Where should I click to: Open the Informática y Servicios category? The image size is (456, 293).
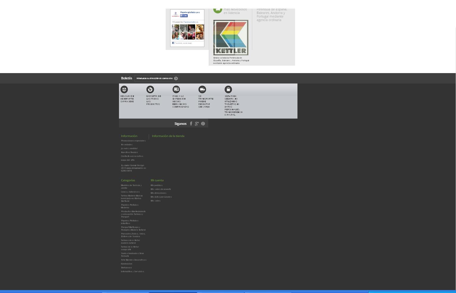(x=132, y=272)
